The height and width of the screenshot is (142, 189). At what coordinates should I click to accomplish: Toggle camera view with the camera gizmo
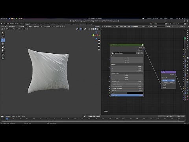point(99,47)
